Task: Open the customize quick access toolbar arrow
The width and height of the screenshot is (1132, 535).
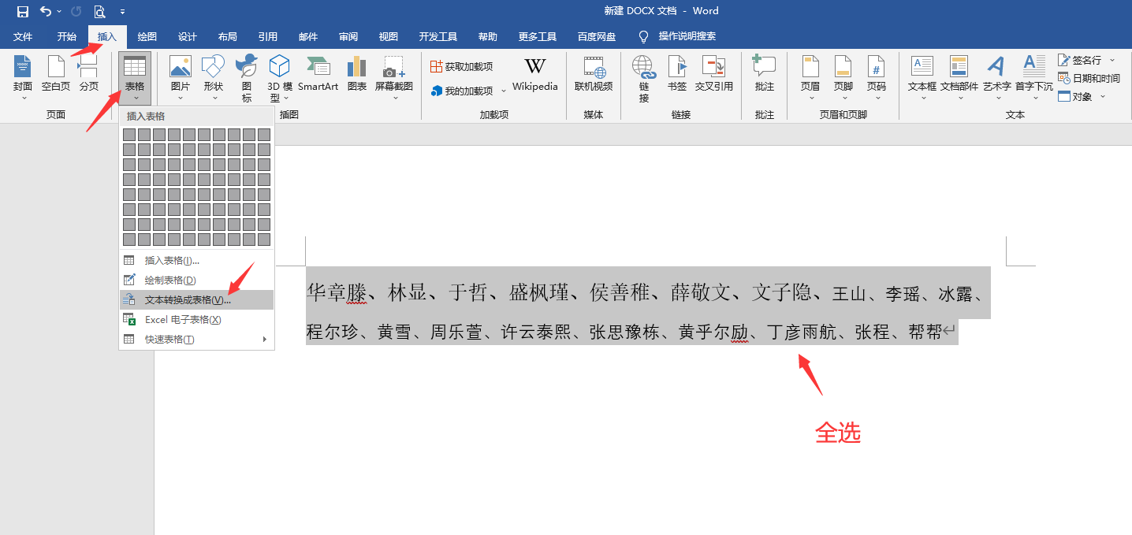Action: (122, 12)
